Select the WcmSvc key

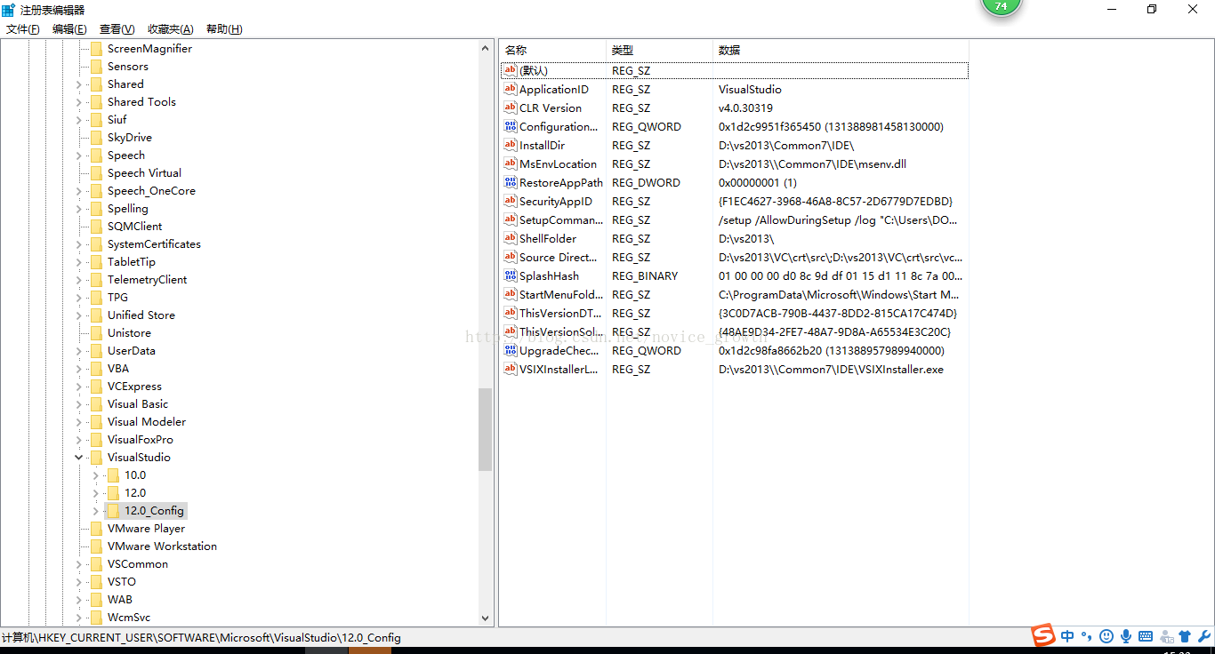(129, 618)
